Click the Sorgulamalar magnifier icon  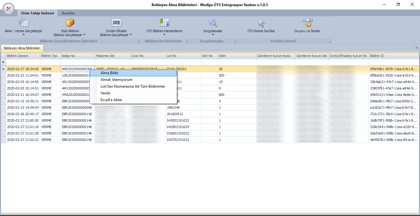(213, 23)
